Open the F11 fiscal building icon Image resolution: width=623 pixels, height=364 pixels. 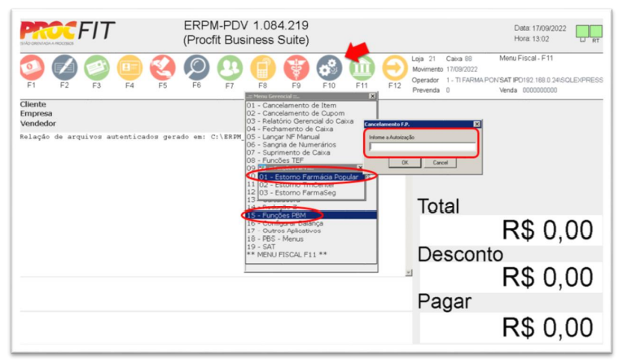point(362,68)
